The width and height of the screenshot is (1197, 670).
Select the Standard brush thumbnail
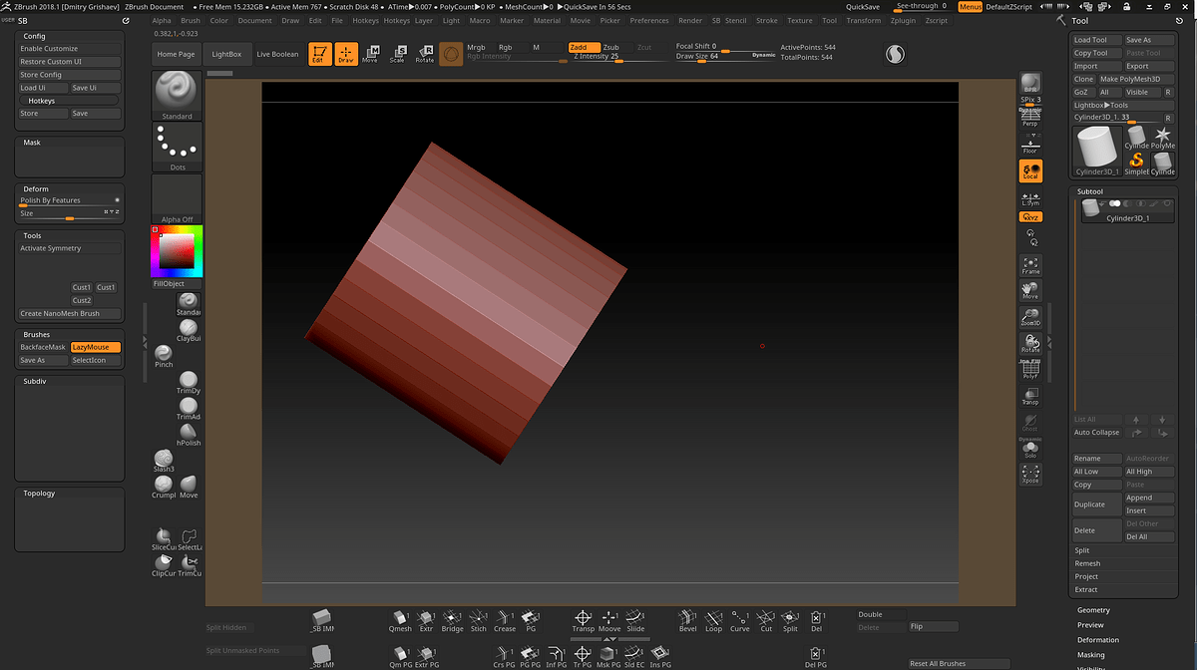tap(177, 96)
